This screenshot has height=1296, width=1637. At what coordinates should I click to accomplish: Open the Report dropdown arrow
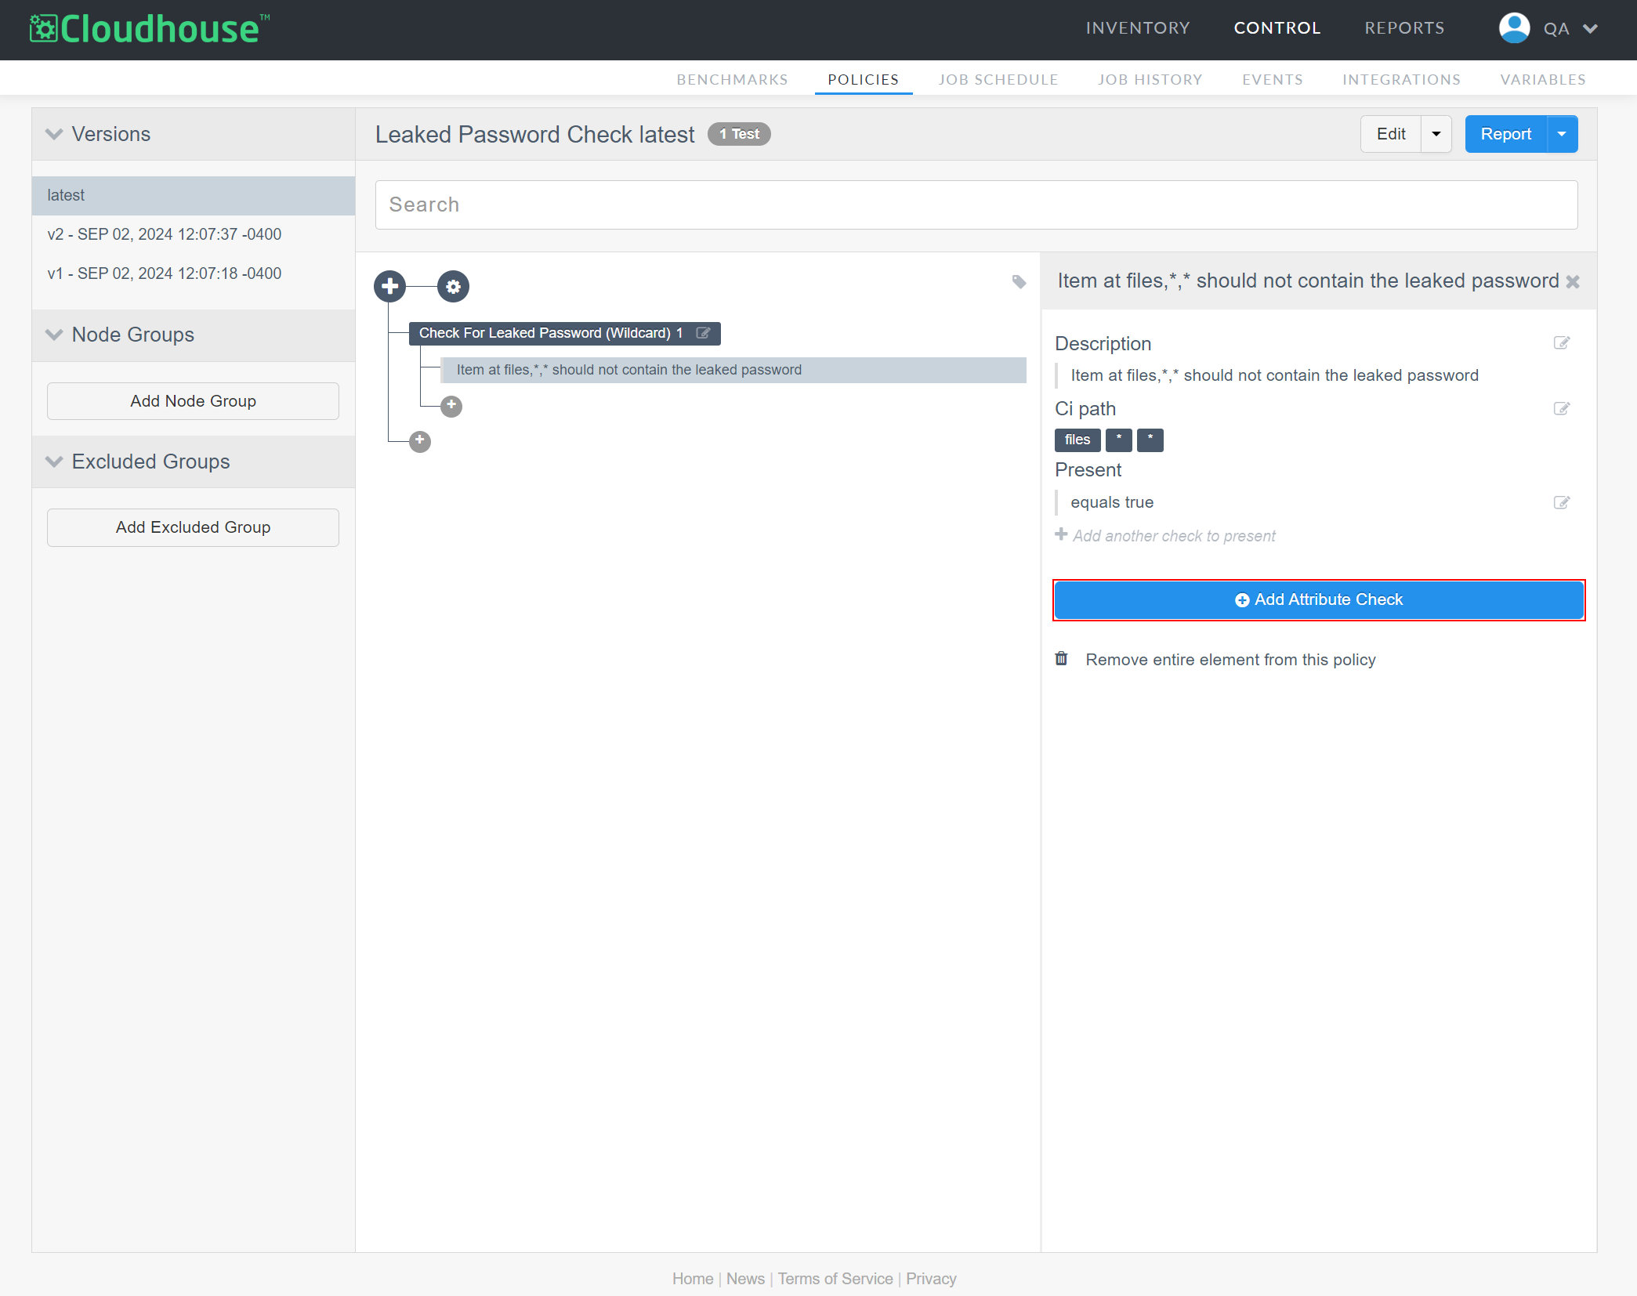[1562, 134]
